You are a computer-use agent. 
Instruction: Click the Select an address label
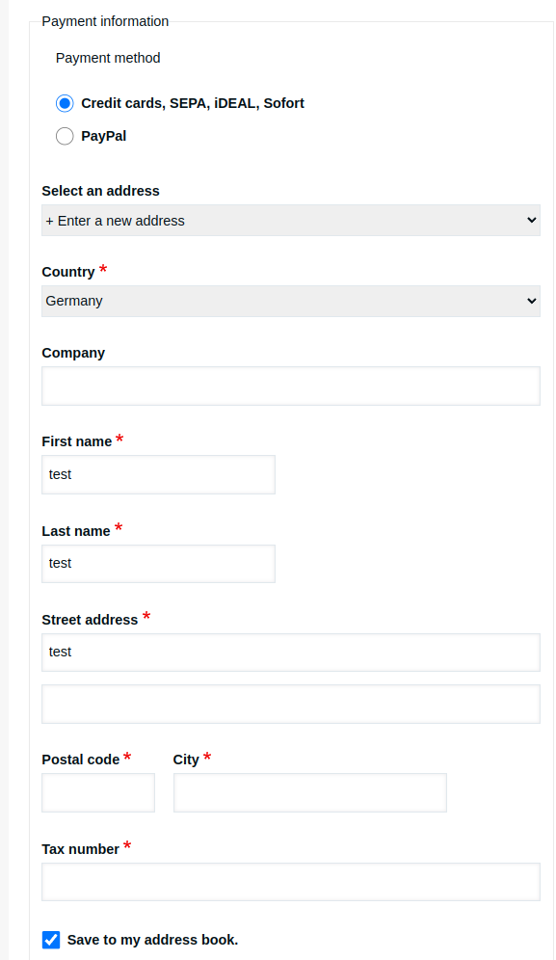tap(100, 191)
